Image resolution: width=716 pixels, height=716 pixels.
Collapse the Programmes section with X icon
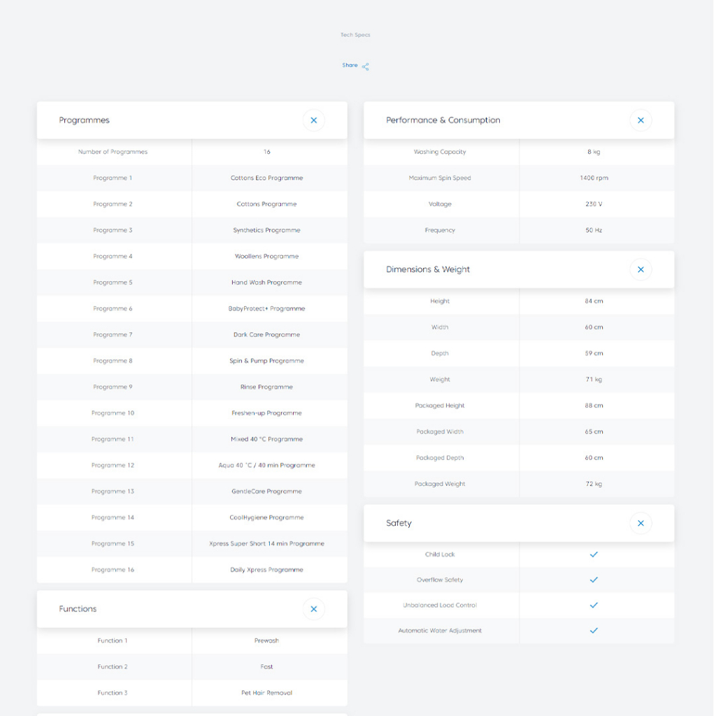pyautogui.click(x=313, y=120)
